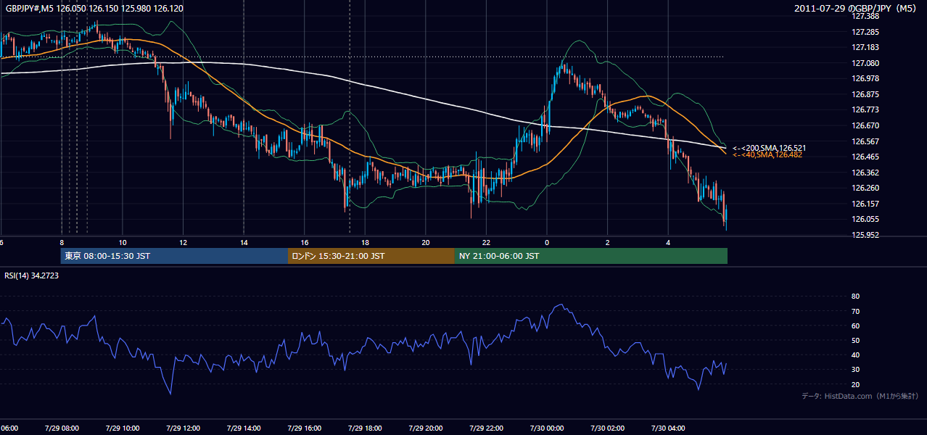
Task: Click hour 0 on the chart hour axis
Action: click(x=547, y=242)
